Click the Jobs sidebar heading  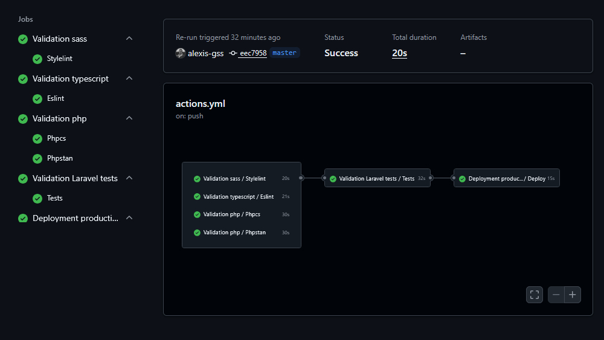tap(25, 19)
